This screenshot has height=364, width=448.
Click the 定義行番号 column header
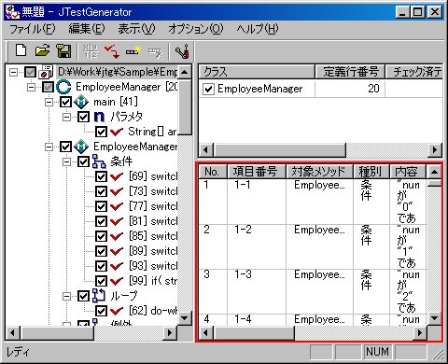[350, 72]
